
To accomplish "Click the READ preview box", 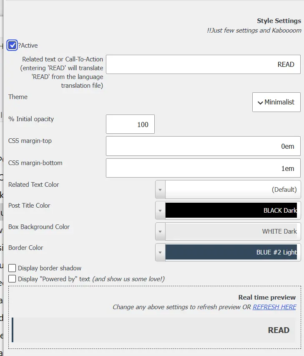I will pos(153,330).
